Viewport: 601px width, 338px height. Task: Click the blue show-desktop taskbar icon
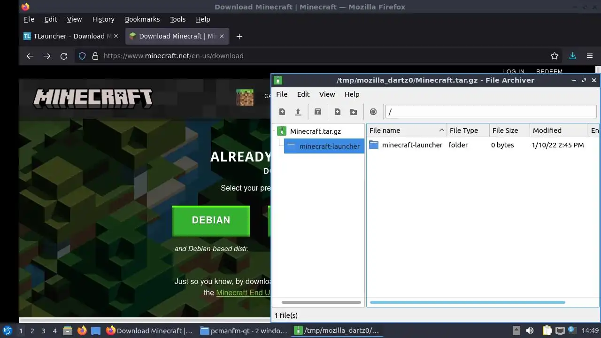coord(96,330)
